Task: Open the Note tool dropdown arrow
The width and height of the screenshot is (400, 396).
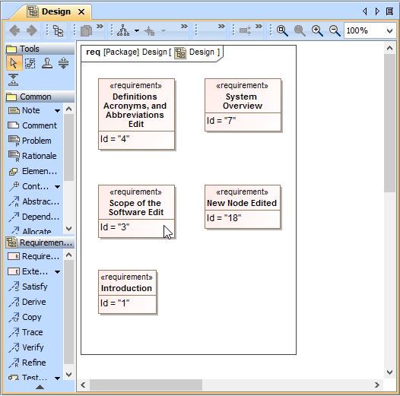Action: pyautogui.click(x=57, y=111)
